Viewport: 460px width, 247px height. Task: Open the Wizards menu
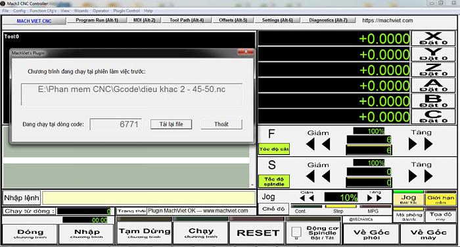click(x=81, y=11)
